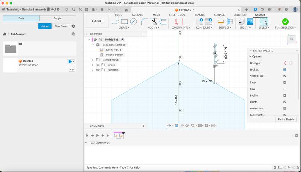This screenshot has height=172, width=301.
Task: Toggle the Snap checkbox
Action: (285, 83)
